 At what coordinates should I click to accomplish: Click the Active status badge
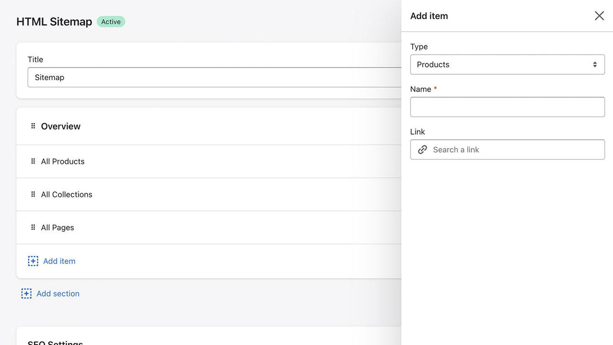pos(111,22)
